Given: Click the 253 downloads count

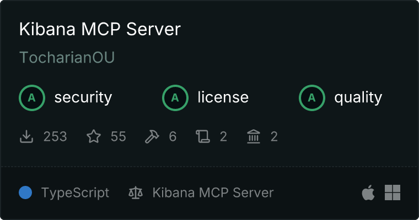Looking at the screenshot, I should (x=55, y=136).
